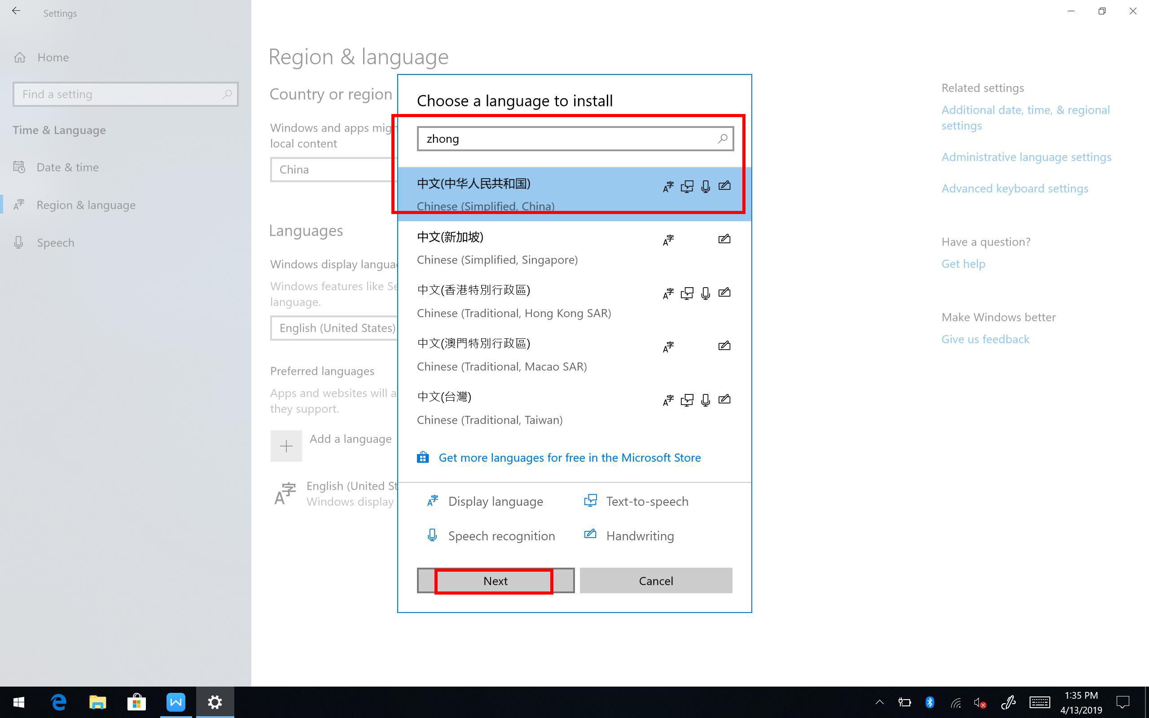Image resolution: width=1149 pixels, height=718 pixels.
Task: Click Get more languages in Microsoft Store link
Action: (x=569, y=457)
